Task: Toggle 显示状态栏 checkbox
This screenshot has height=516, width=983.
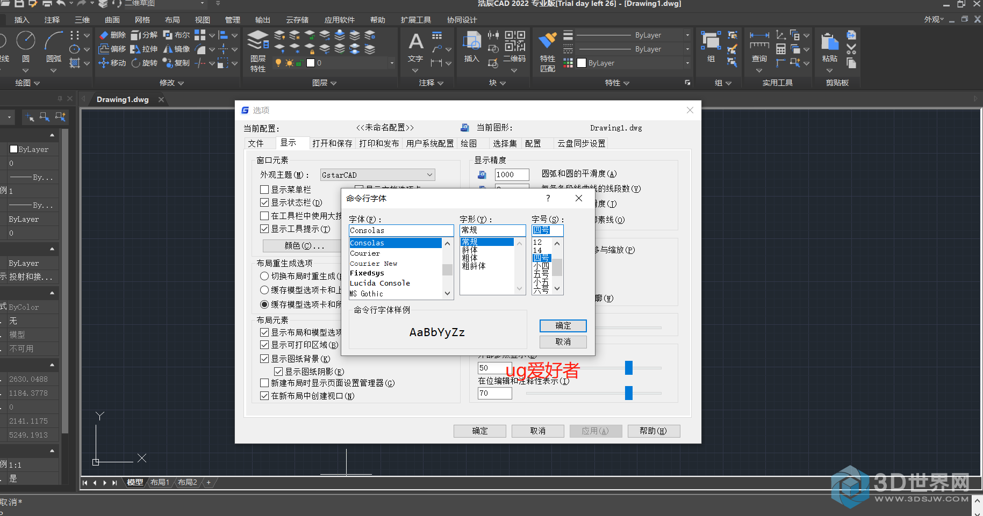Action: (264, 202)
